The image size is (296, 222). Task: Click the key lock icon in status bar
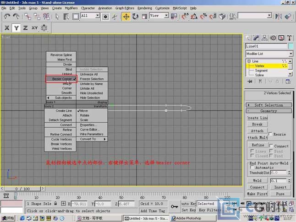175,207
